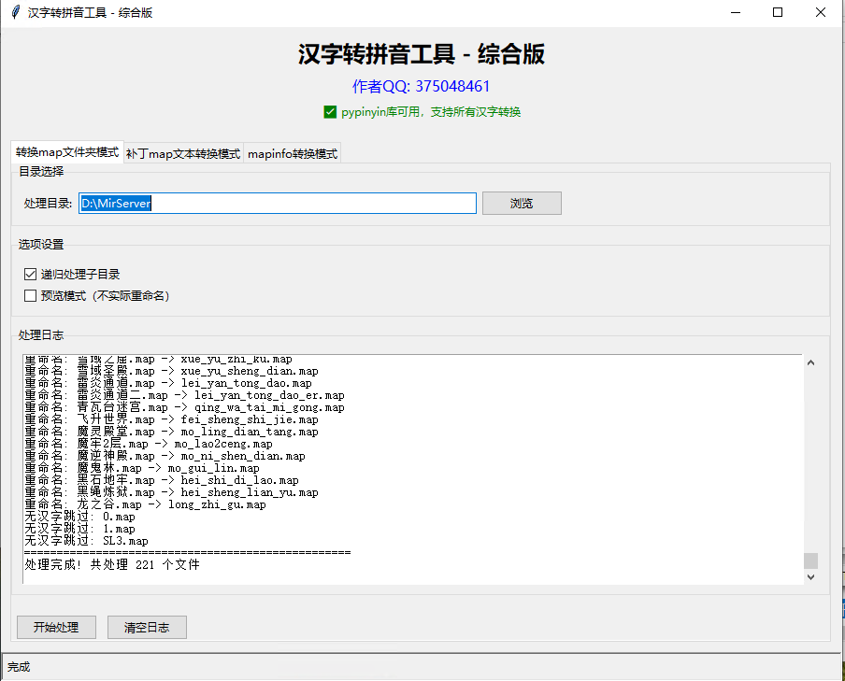Uncheck the 递归处理子目录 checkbox
The height and width of the screenshot is (681, 845).
tap(31, 275)
